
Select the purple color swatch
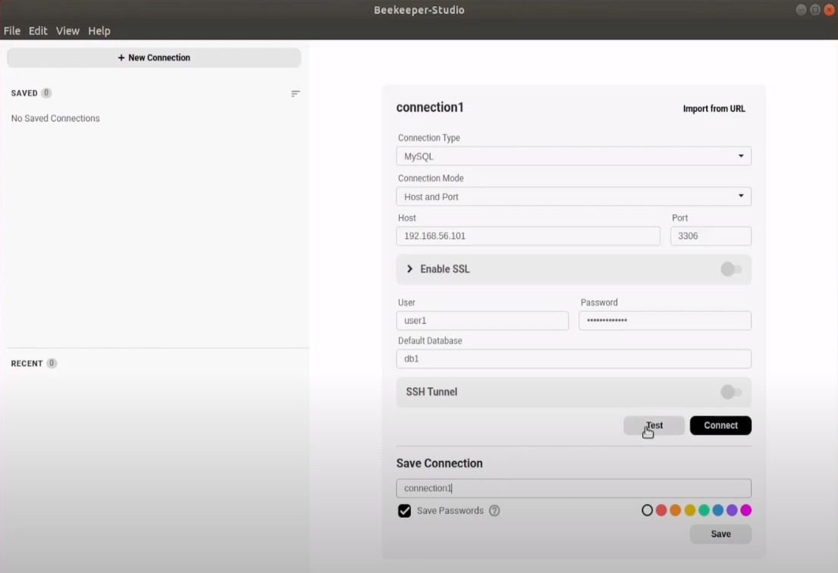732,511
